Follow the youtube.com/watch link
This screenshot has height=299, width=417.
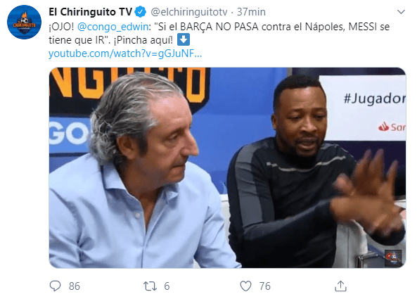click(125, 53)
